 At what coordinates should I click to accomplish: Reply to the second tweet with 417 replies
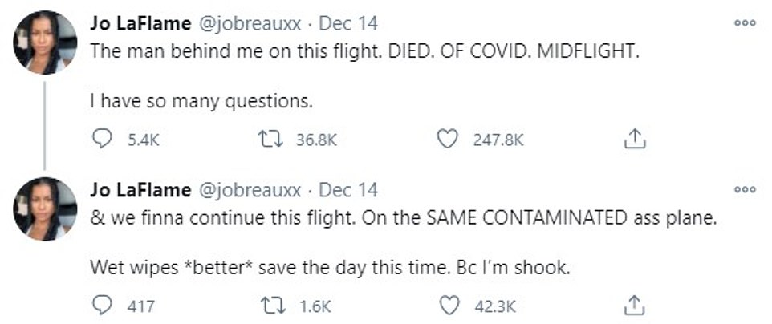click(103, 306)
